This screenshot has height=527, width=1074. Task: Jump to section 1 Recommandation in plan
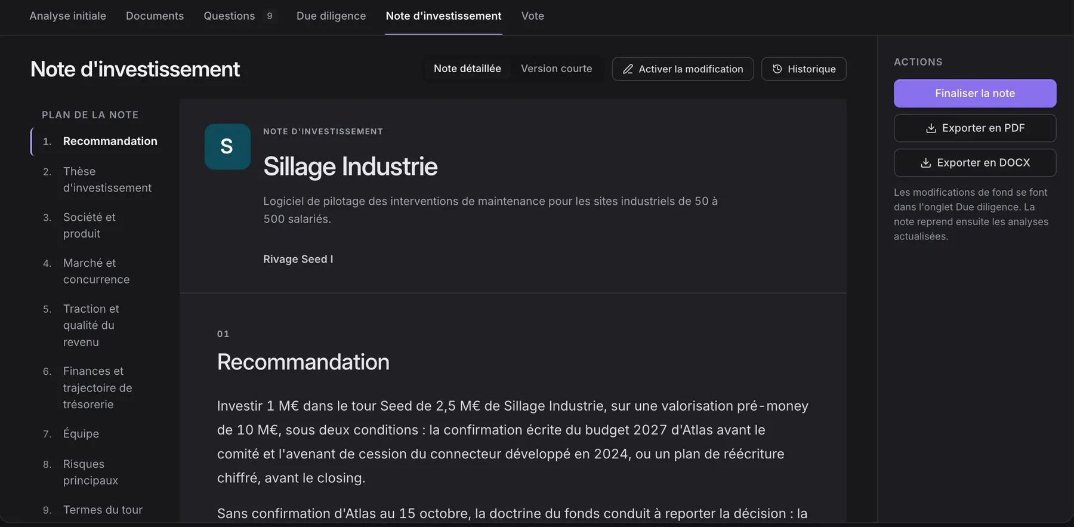pos(100,141)
